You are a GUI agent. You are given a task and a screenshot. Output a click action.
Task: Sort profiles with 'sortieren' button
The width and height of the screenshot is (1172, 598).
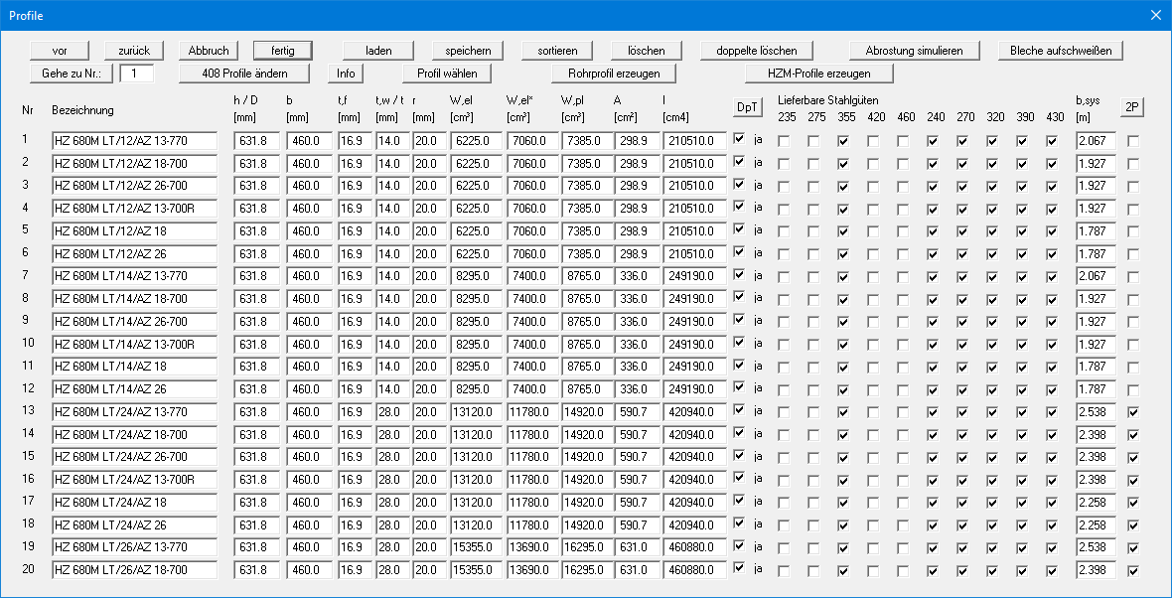[557, 51]
